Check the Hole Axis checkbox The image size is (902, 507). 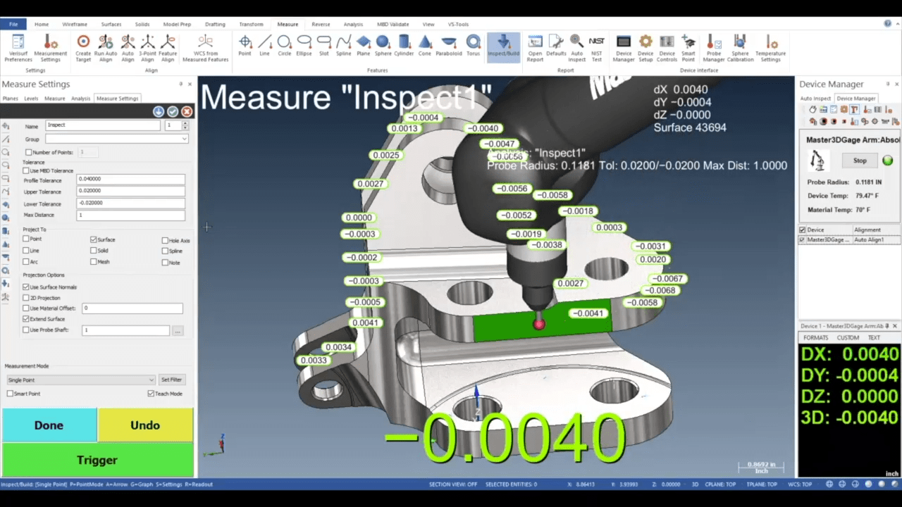[x=165, y=240]
